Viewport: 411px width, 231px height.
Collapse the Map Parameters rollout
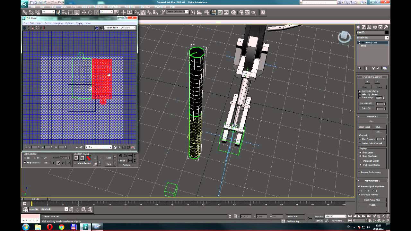click(372, 181)
